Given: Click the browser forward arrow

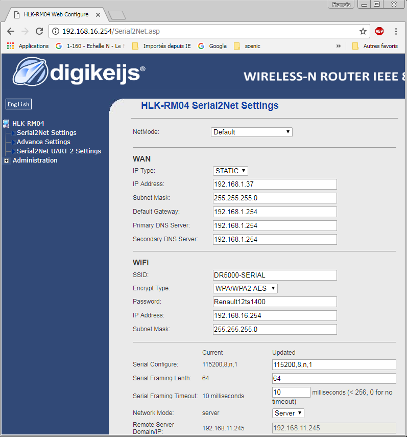Looking at the screenshot, I should [x=25, y=31].
